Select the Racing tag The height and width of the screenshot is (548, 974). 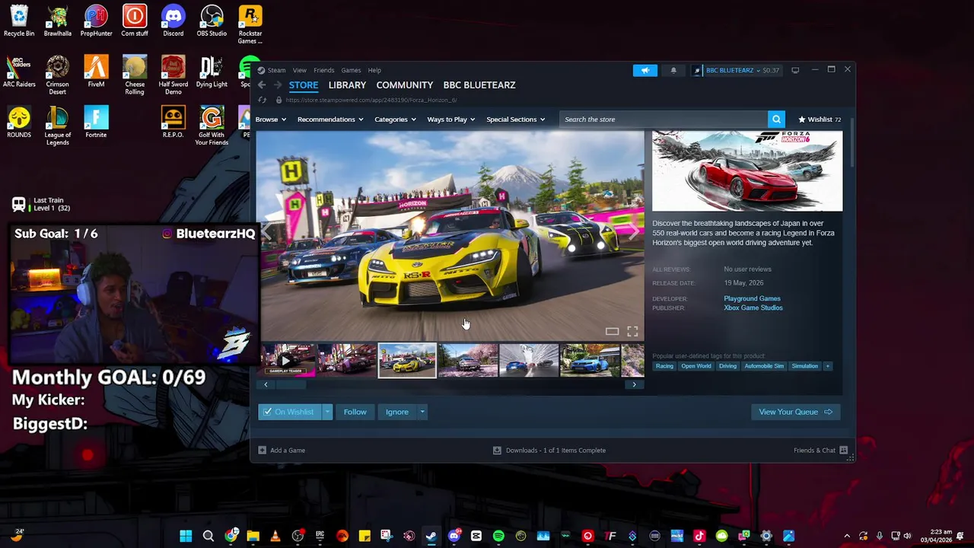coord(664,366)
